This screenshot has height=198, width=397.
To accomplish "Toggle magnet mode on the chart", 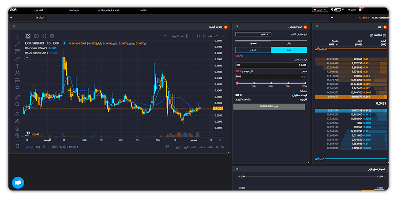I will (17, 114).
